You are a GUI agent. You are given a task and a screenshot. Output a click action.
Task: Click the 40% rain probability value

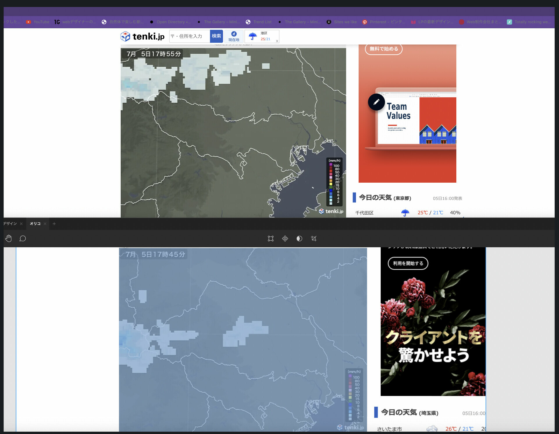coord(455,213)
